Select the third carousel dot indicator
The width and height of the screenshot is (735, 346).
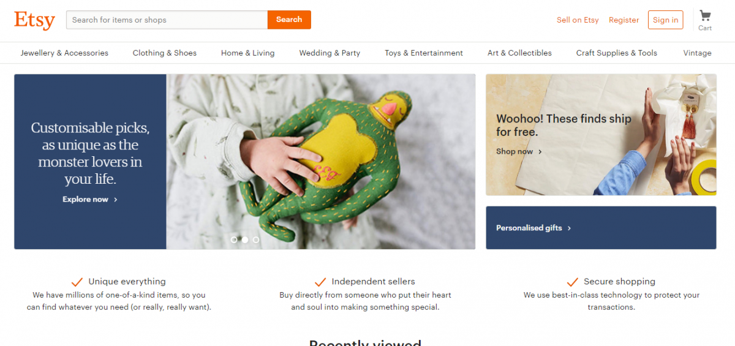[256, 239]
